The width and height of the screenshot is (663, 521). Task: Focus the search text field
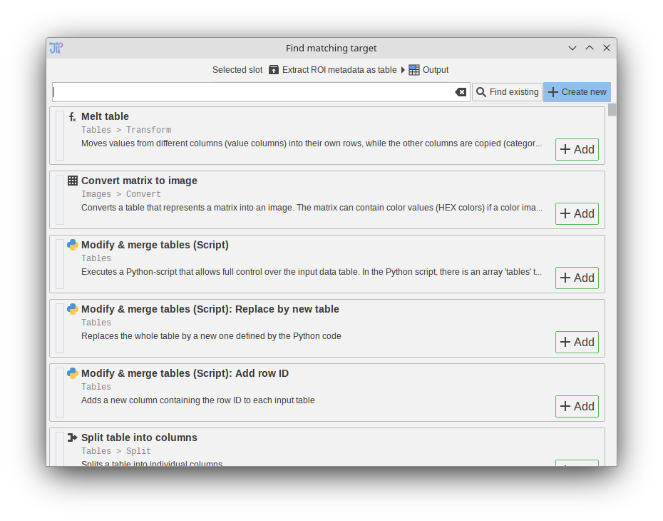coord(253,92)
